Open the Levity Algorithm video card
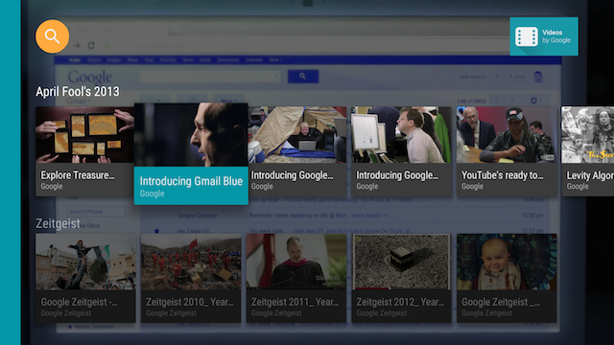 point(587,151)
